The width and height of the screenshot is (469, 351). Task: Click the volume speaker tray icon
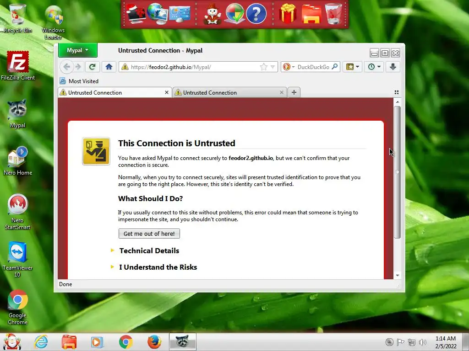[x=423, y=342]
